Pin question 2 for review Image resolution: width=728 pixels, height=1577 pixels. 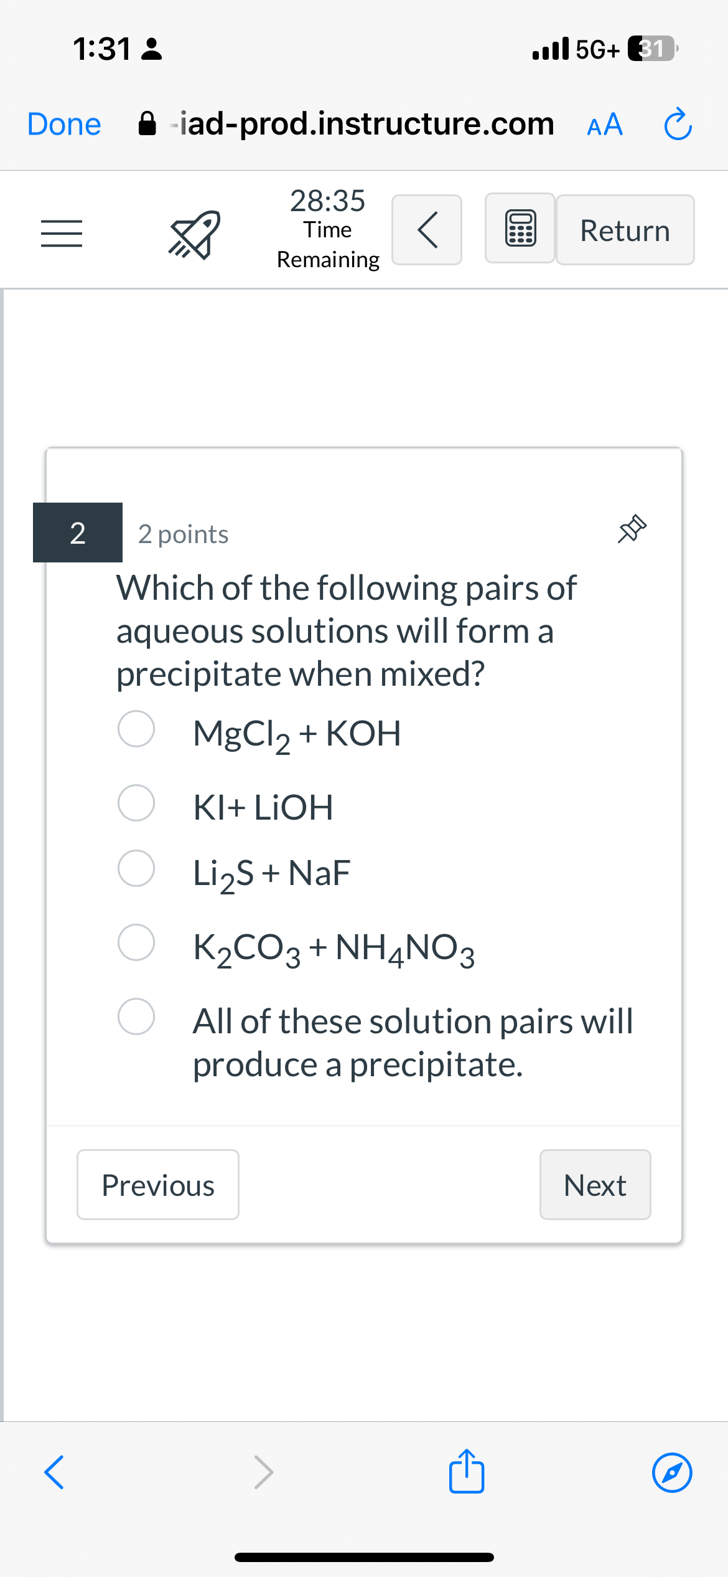point(632,529)
